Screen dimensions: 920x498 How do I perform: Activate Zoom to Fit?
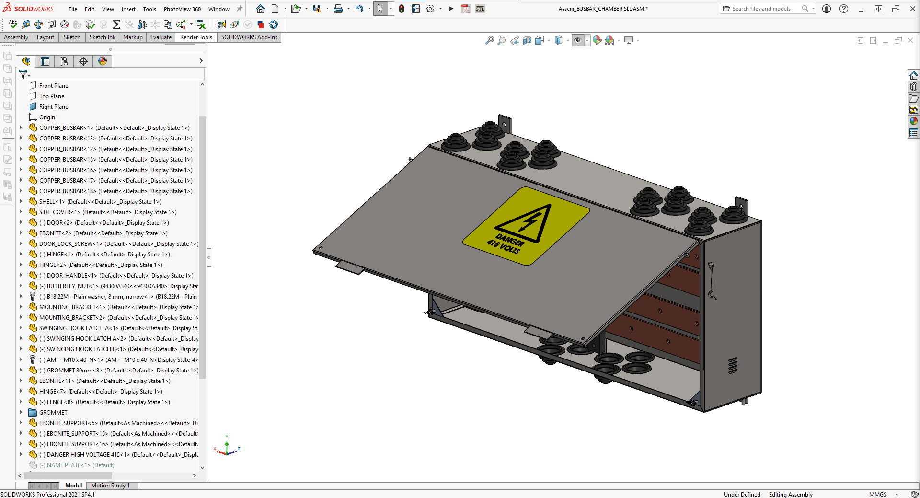click(x=489, y=40)
